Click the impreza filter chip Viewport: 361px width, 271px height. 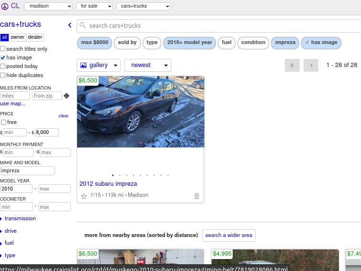tap(285, 43)
